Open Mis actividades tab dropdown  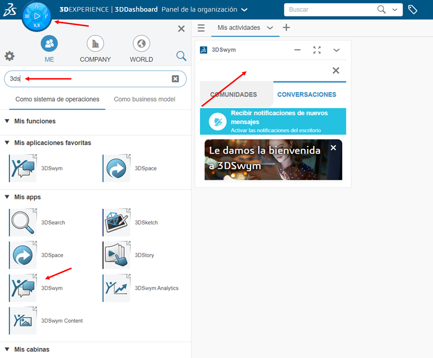[x=270, y=28]
